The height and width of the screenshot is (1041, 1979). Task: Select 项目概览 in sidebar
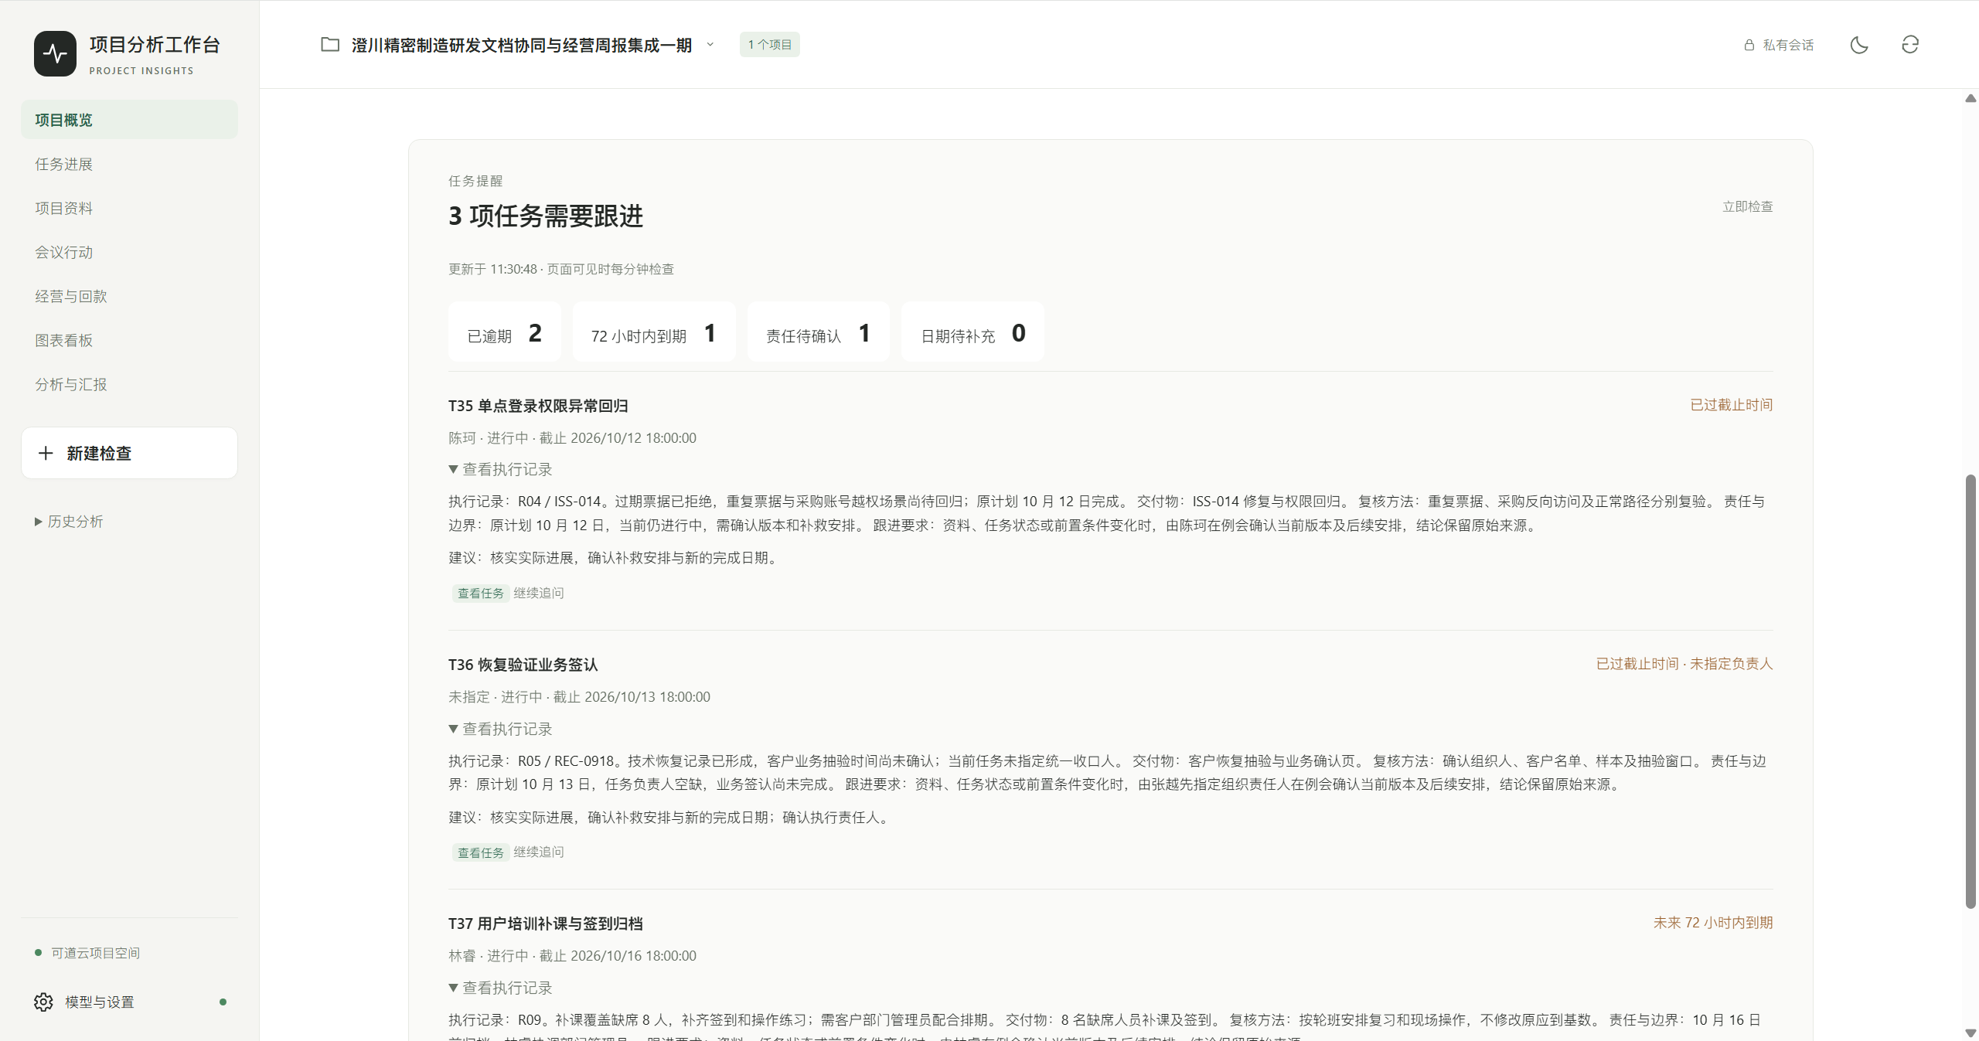(129, 120)
